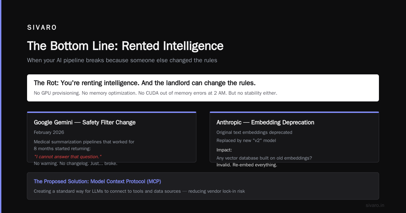Click the 'No GPU provisioning' description line

(155, 93)
